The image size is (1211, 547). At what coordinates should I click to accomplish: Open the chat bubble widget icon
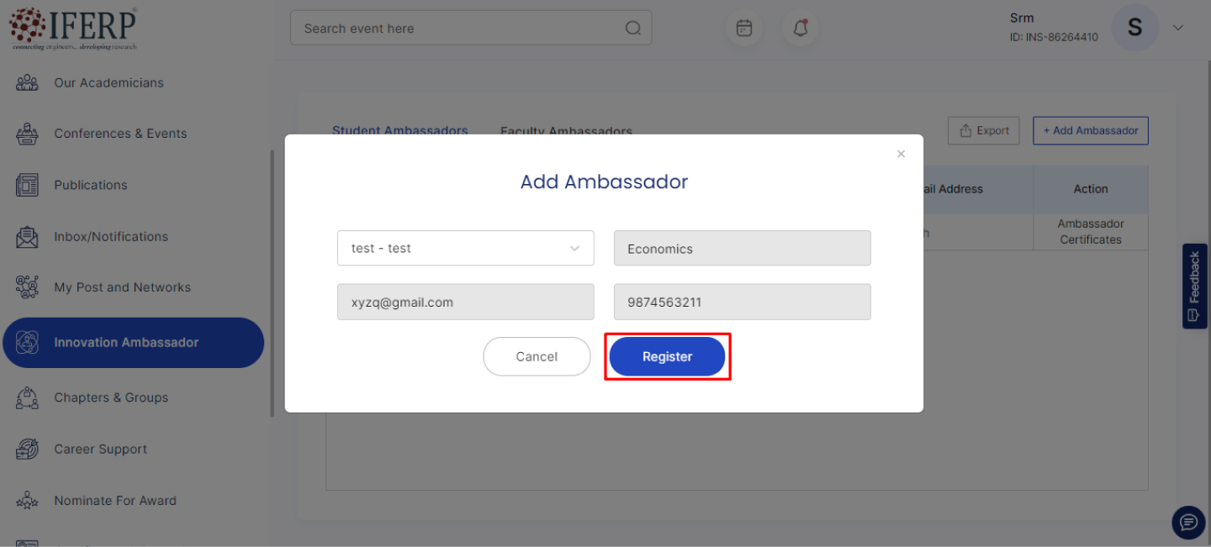click(1187, 523)
